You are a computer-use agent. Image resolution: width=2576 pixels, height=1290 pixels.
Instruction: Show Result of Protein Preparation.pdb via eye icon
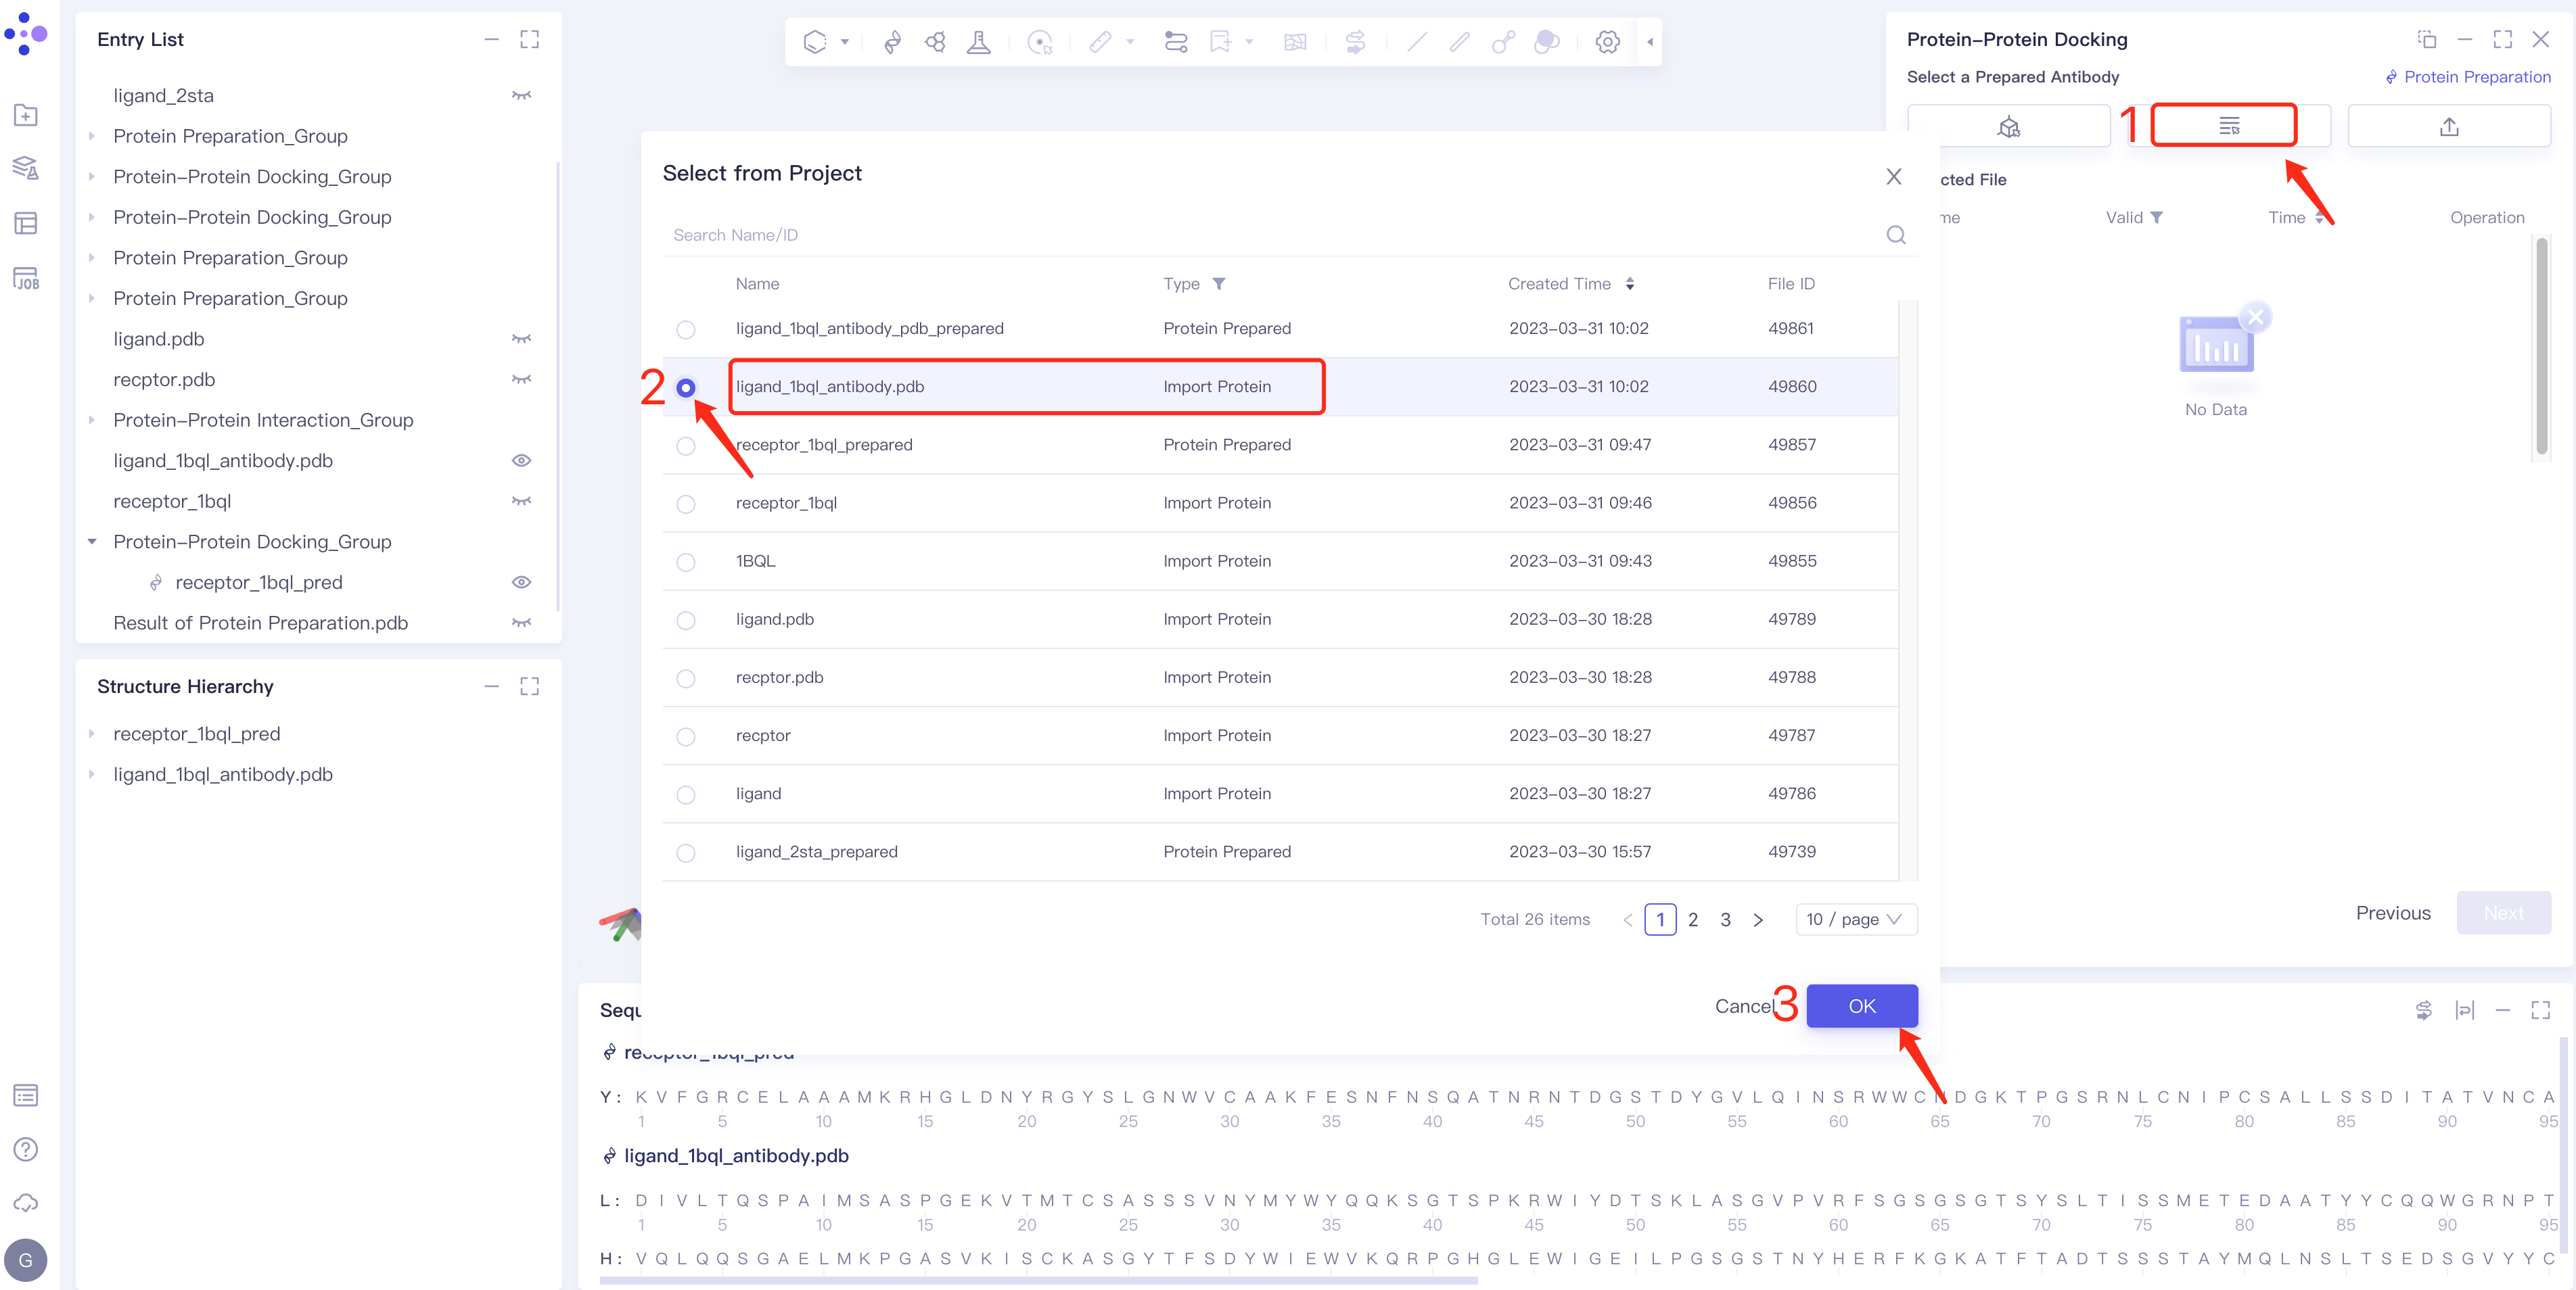tap(521, 623)
